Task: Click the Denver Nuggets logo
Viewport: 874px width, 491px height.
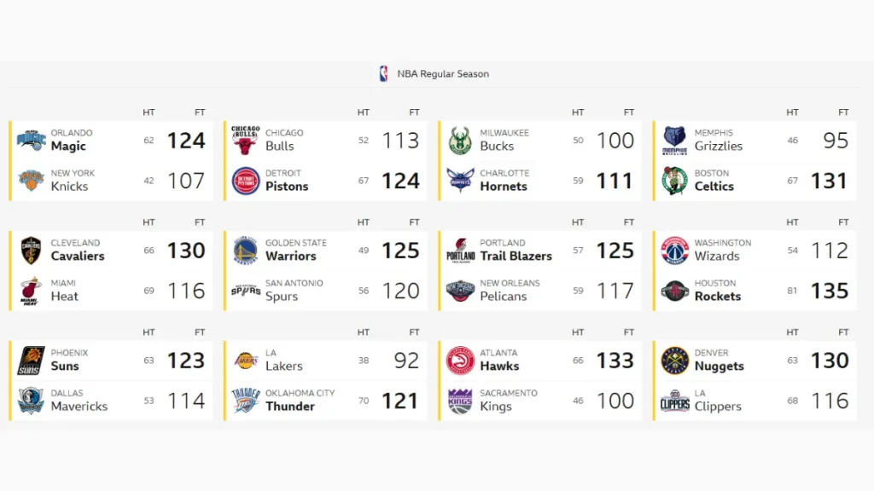Action: [675, 359]
